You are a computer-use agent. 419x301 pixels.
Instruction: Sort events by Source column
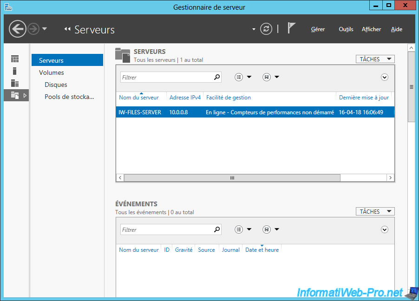coord(206,250)
